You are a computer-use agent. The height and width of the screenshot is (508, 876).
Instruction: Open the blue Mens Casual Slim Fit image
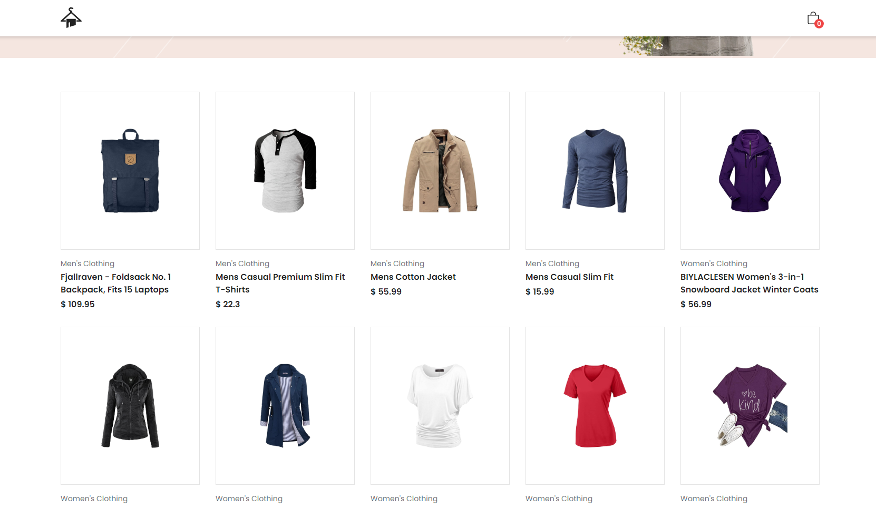click(x=595, y=171)
